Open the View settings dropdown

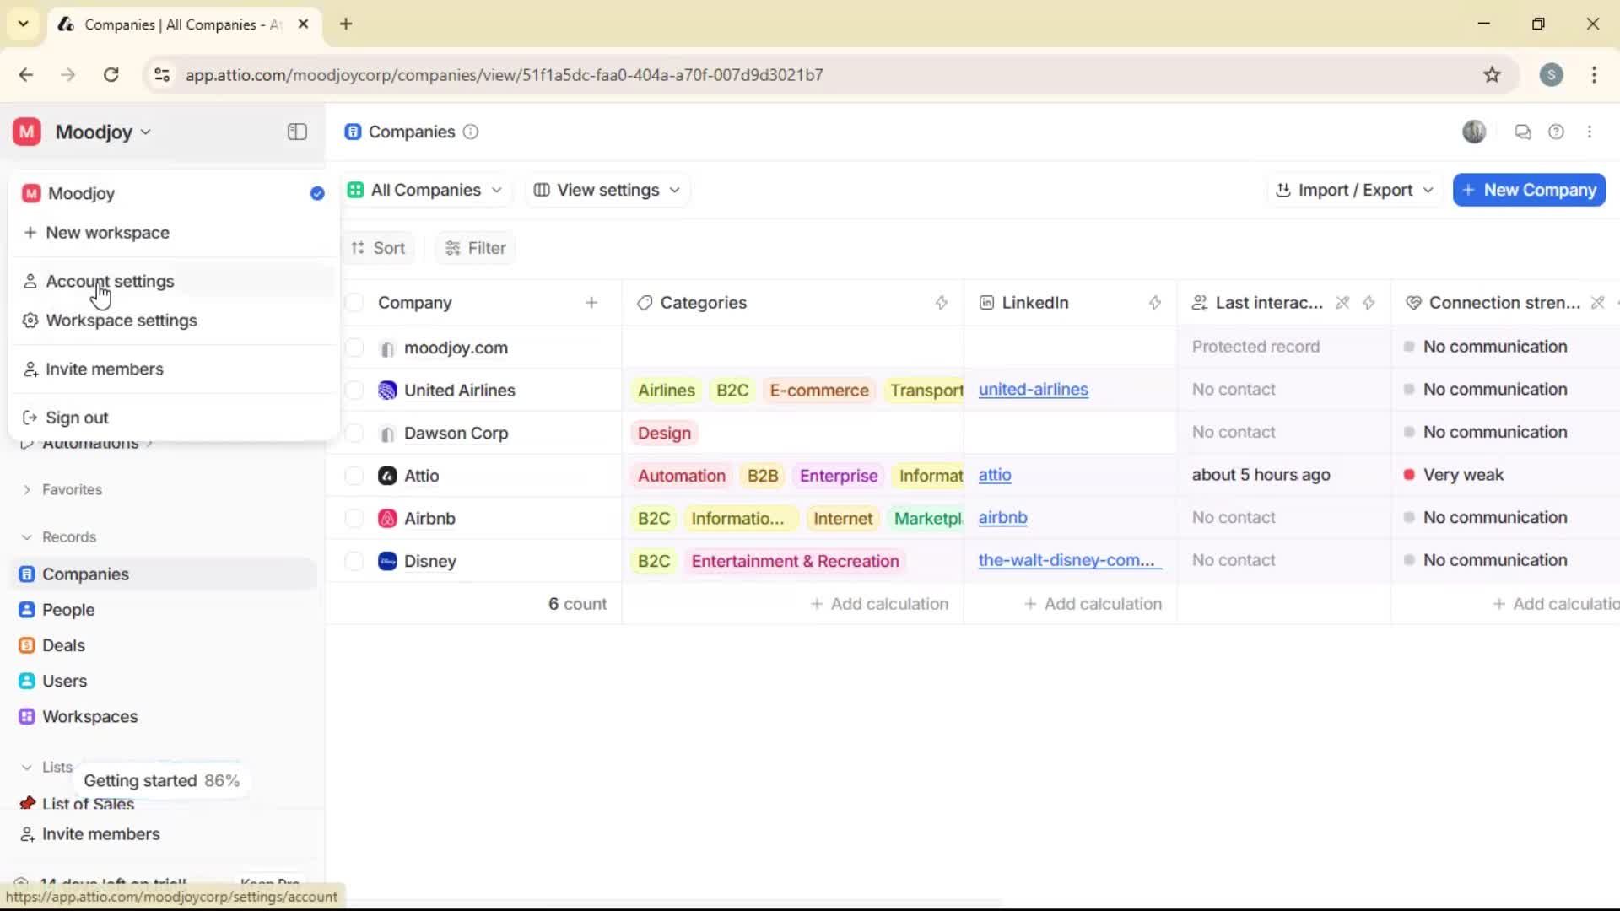click(x=607, y=190)
